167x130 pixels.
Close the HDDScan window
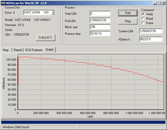[164, 3]
